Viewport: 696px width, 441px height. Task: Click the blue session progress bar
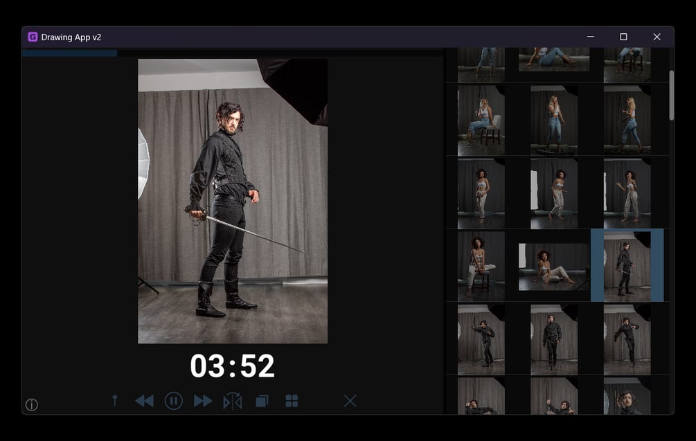point(70,53)
